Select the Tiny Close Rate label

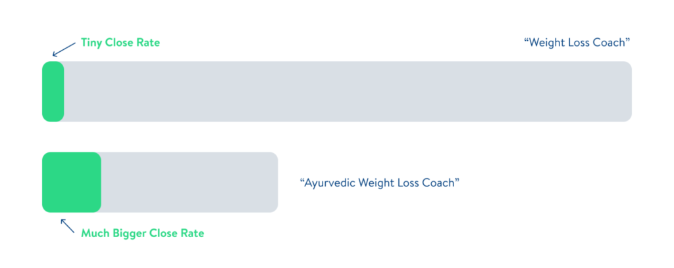[x=120, y=43]
